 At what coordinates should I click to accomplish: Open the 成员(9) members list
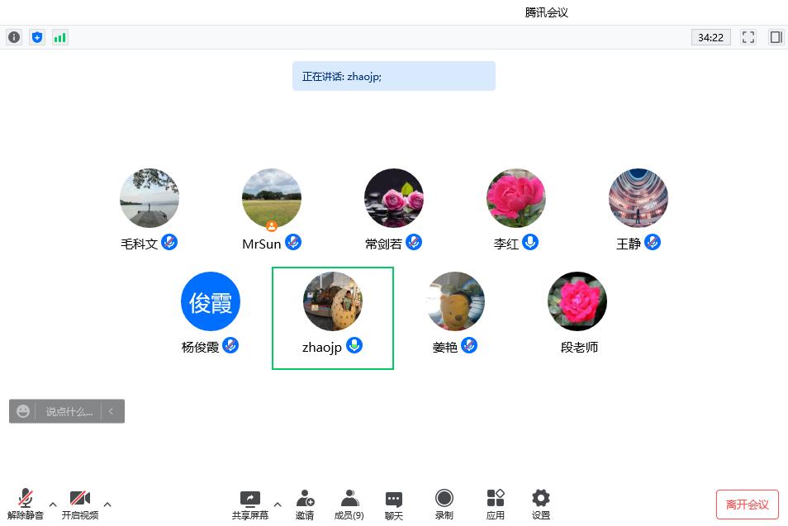(348, 504)
